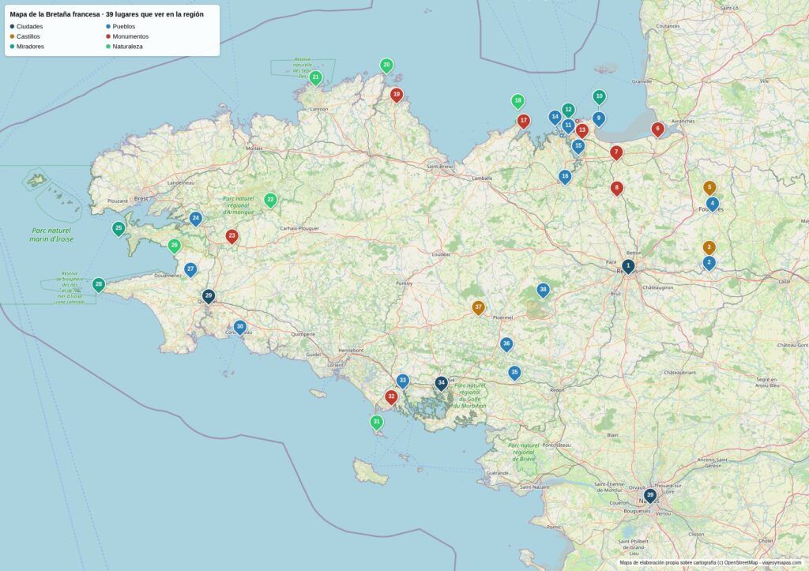Click the Monumentos legend color dot

click(108, 36)
